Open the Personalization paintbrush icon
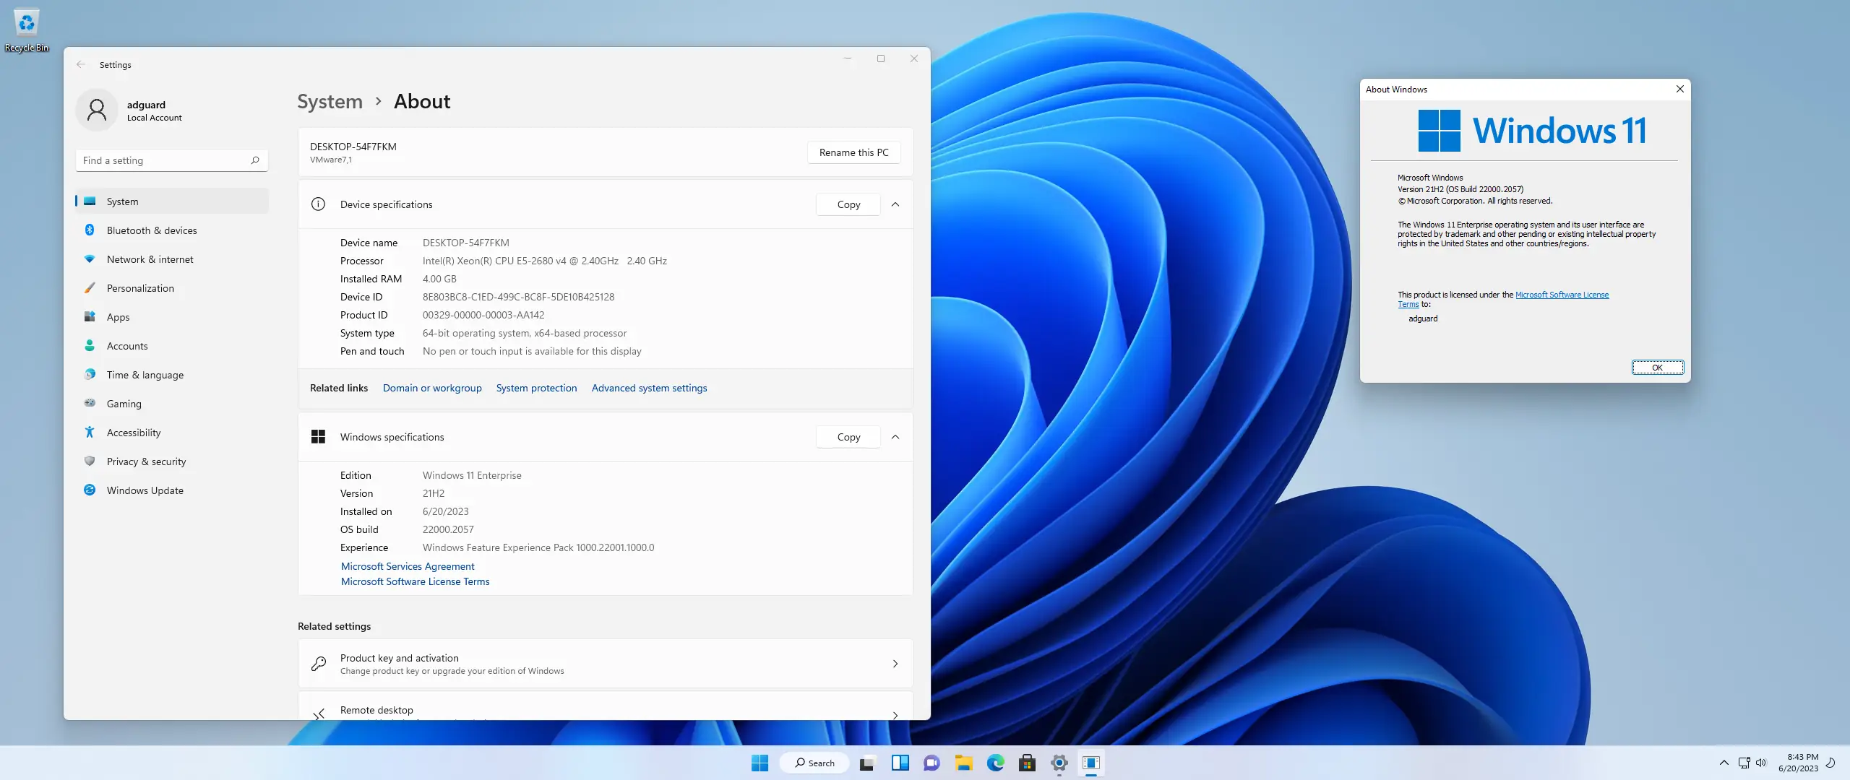 (x=90, y=288)
